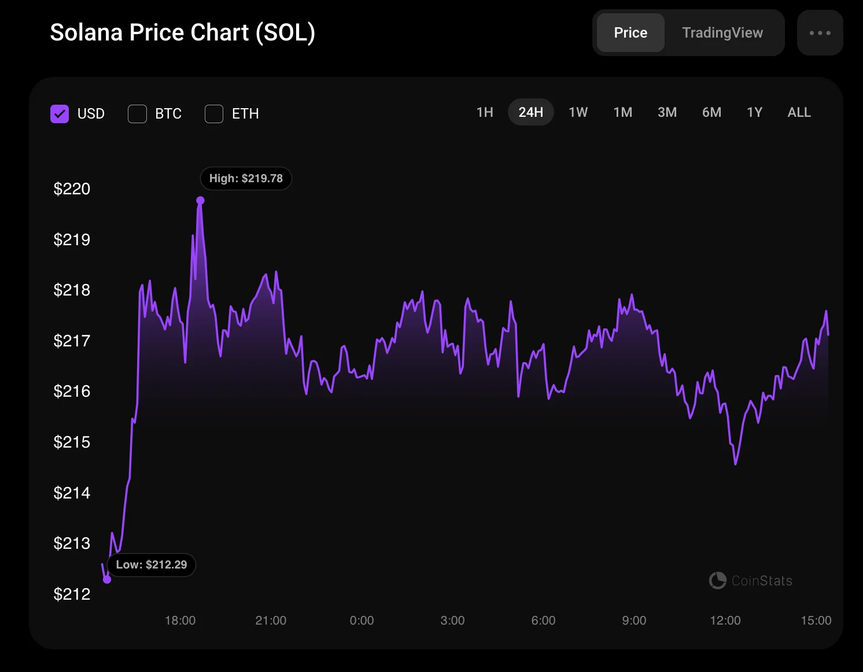Switch chart to 1W range
The image size is (863, 672).
tap(578, 112)
